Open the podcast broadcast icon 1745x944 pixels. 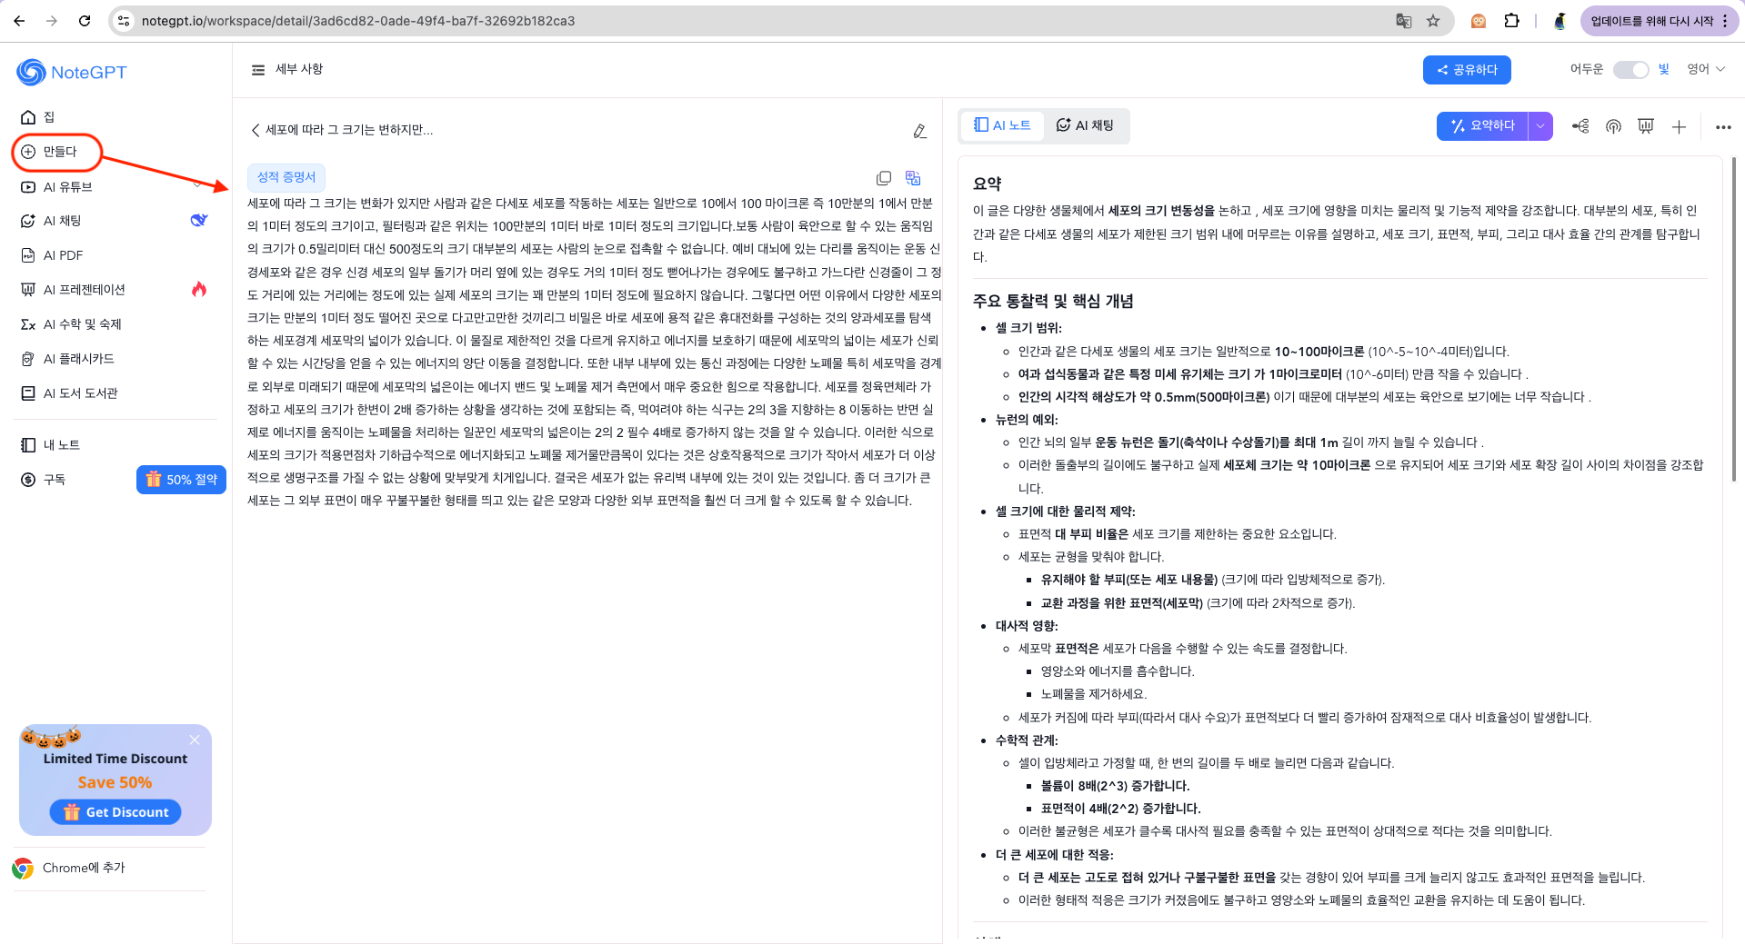click(x=1613, y=127)
